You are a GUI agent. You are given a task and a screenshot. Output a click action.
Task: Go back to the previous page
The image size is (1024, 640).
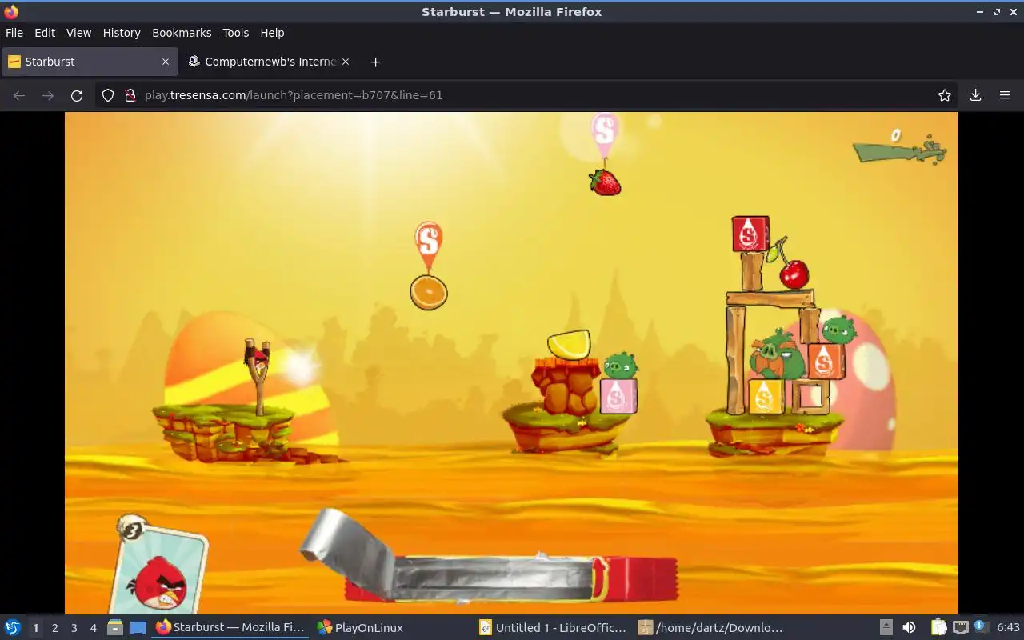tap(19, 95)
